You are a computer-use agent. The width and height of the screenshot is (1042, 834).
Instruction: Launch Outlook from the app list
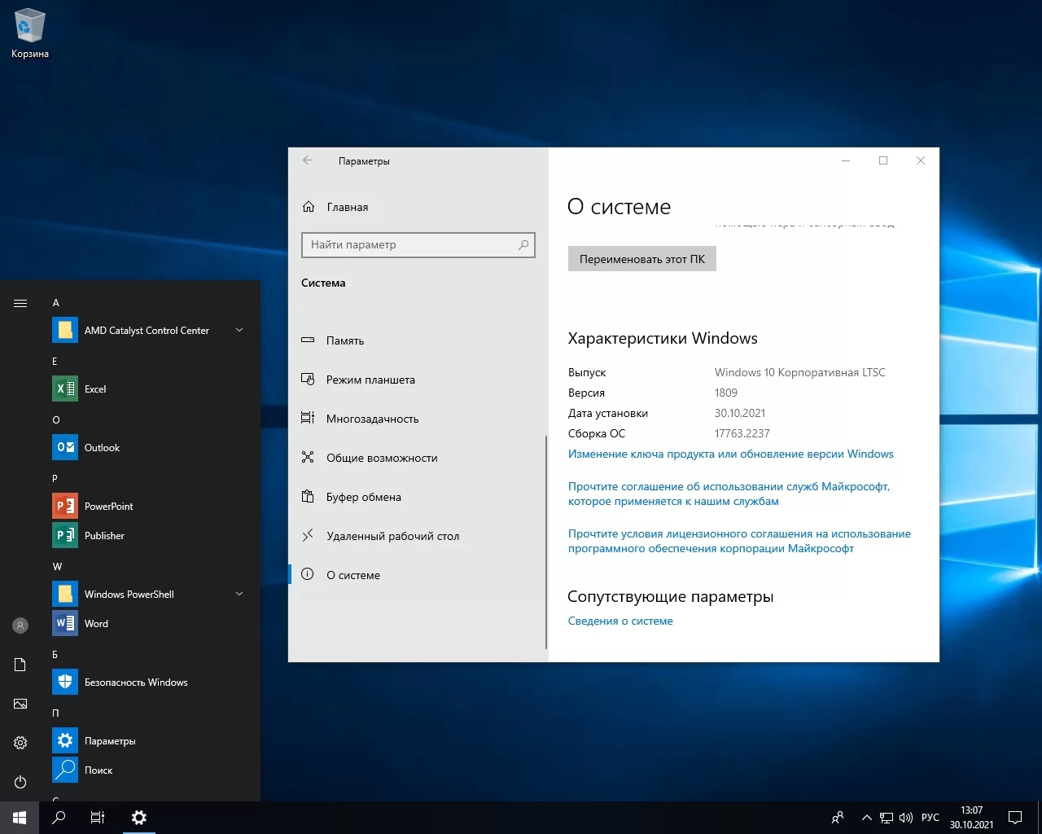point(101,448)
